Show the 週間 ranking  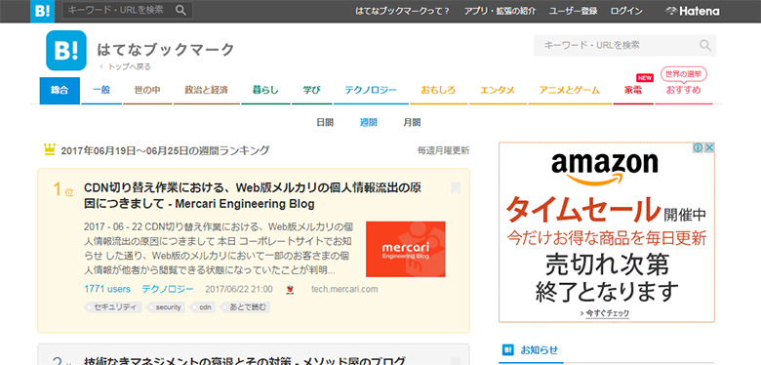click(369, 123)
